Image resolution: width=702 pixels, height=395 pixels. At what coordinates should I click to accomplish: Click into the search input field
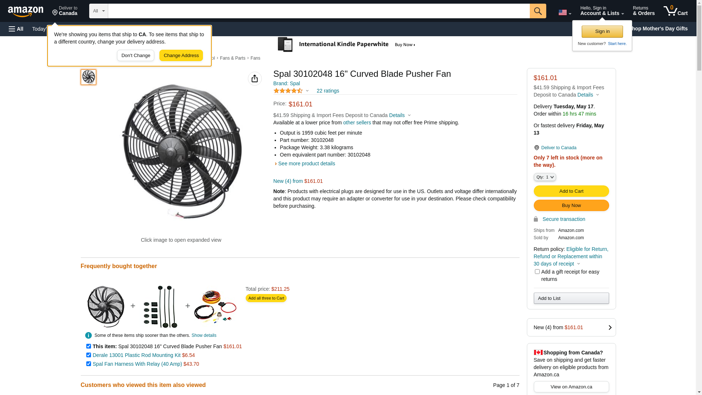(x=318, y=11)
